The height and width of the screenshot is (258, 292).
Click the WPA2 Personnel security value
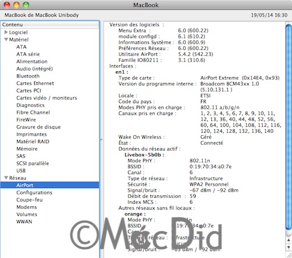[x=209, y=184]
